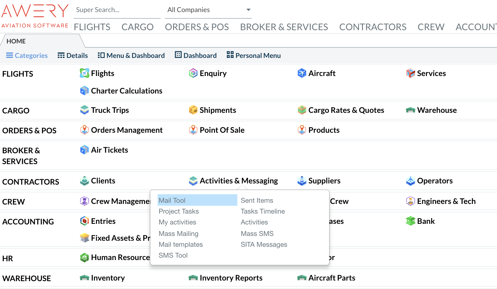Click the Super Search input field

[x=117, y=10]
